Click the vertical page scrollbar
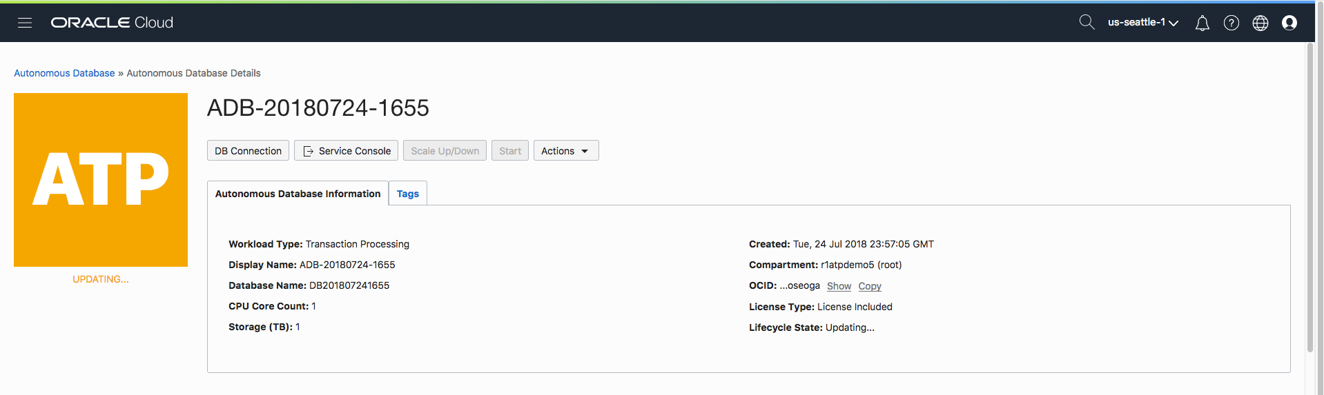1324x395 pixels. click(1310, 197)
